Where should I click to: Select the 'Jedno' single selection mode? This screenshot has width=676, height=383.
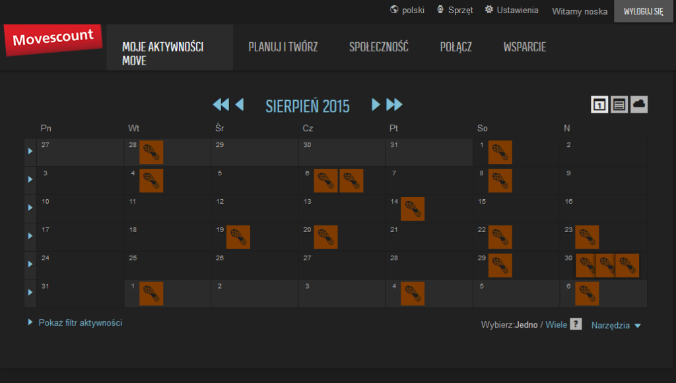[x=527, y=325]
